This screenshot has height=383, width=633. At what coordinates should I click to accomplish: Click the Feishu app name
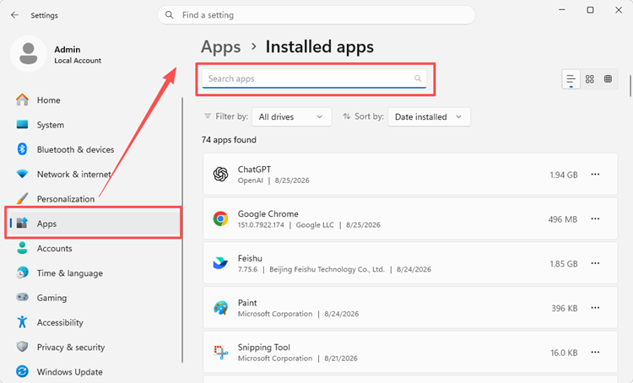click(x=250, y=258)
